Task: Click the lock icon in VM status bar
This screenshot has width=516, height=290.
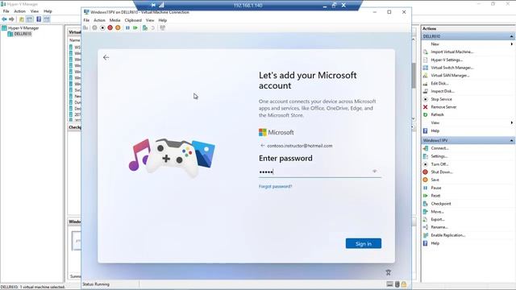Action: (404, 284)
